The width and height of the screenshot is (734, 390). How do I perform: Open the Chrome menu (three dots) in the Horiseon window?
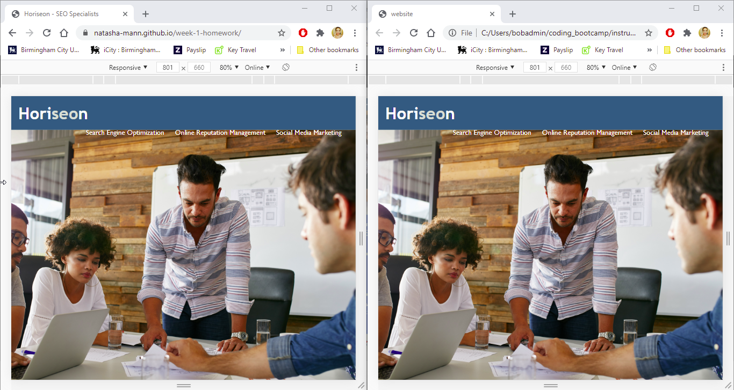pyautogui.click(x=355, y=33)
